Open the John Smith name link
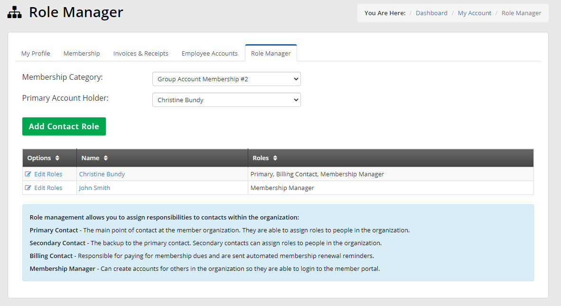561x306 pixels. (x=94, y=188)
